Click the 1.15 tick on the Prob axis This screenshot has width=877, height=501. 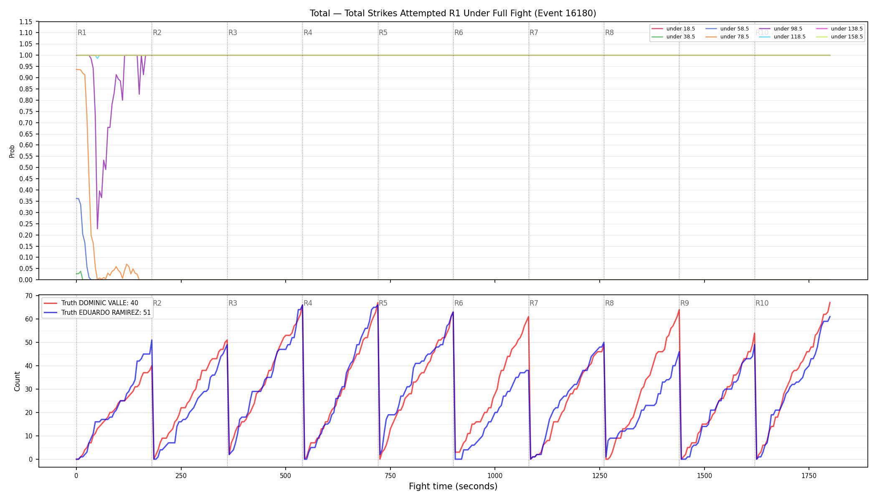[x=26, y=22]
